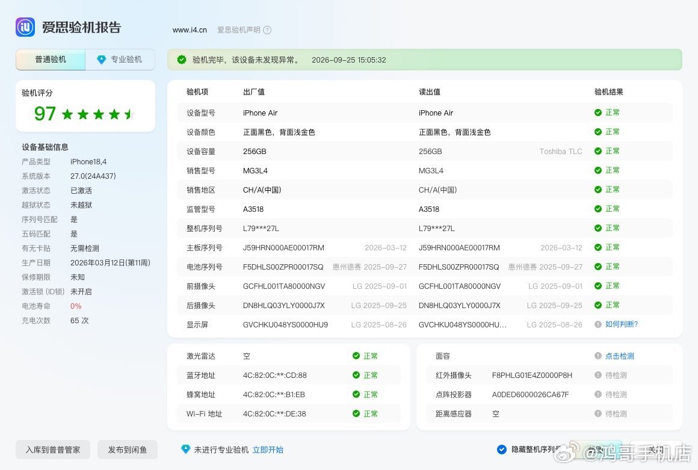698x470 pixels.
Task: Click the 出厂值 regulatory model A3518
Action: click(x=253, y=209)
